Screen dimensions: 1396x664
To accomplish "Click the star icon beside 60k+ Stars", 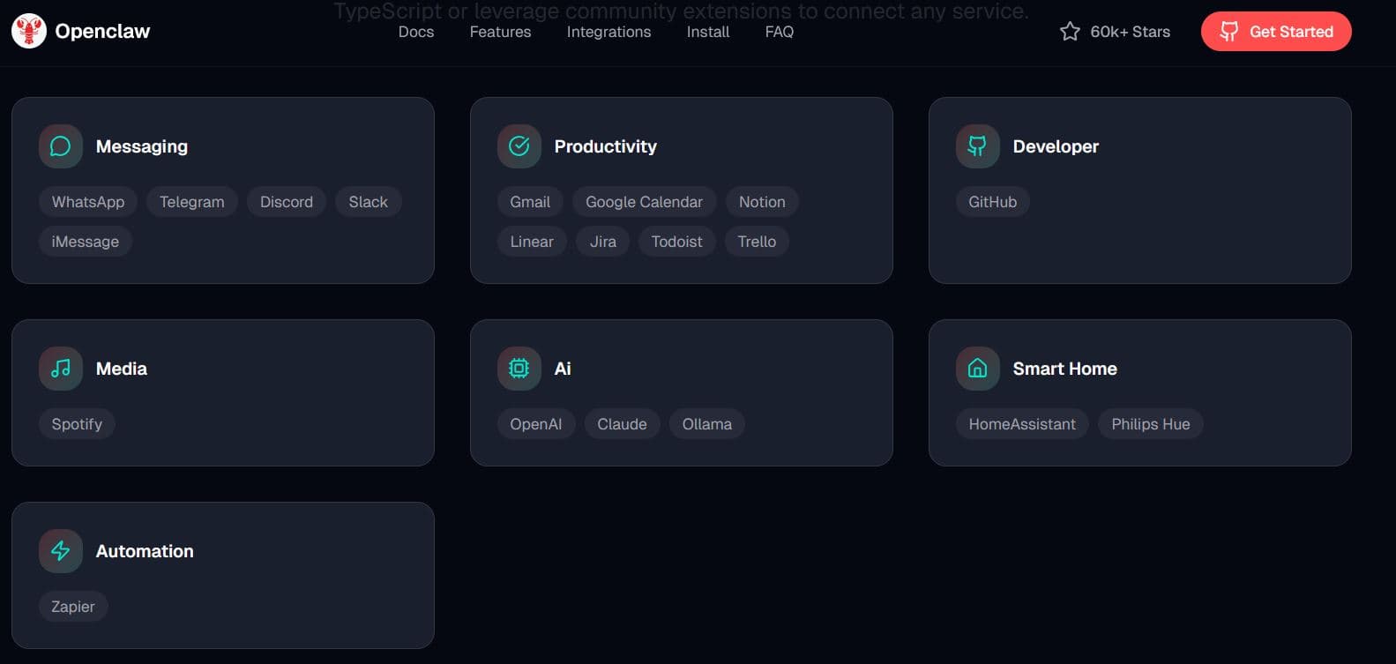I will coord(1070,32).
